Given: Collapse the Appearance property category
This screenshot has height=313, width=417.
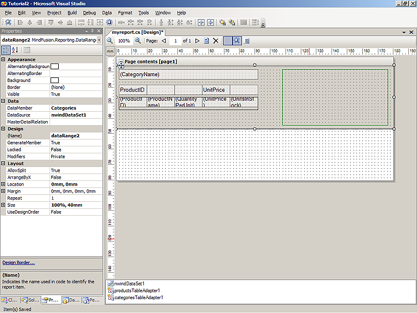Looking at the screenshot, I should point(3,59).
